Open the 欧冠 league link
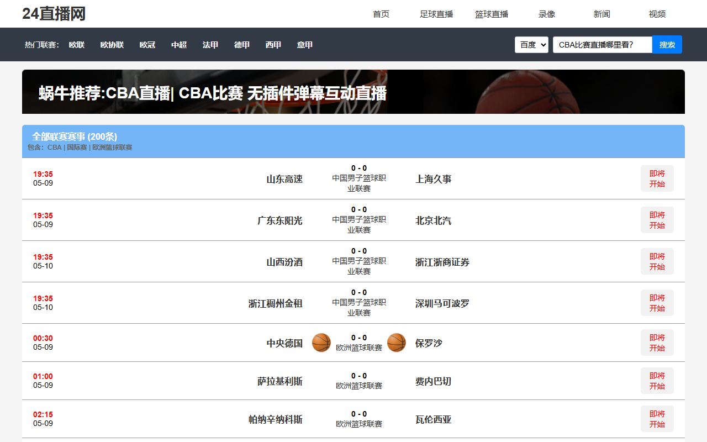This screenshot has width=707, height=442. (147, 45)
